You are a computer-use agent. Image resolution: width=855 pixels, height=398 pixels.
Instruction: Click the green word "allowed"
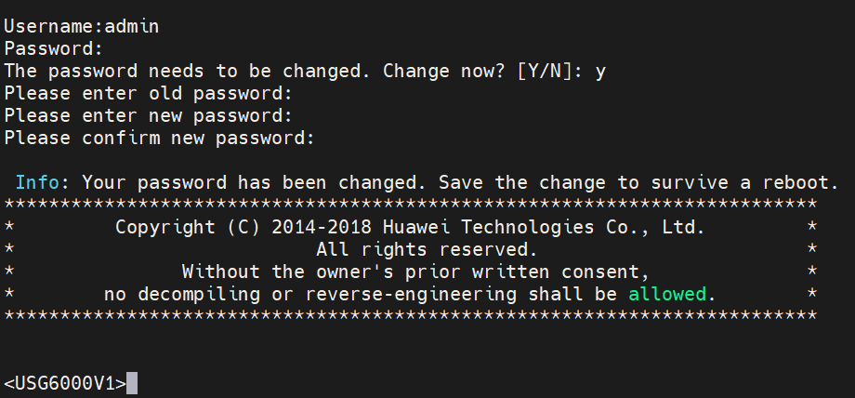click(667, 294)
